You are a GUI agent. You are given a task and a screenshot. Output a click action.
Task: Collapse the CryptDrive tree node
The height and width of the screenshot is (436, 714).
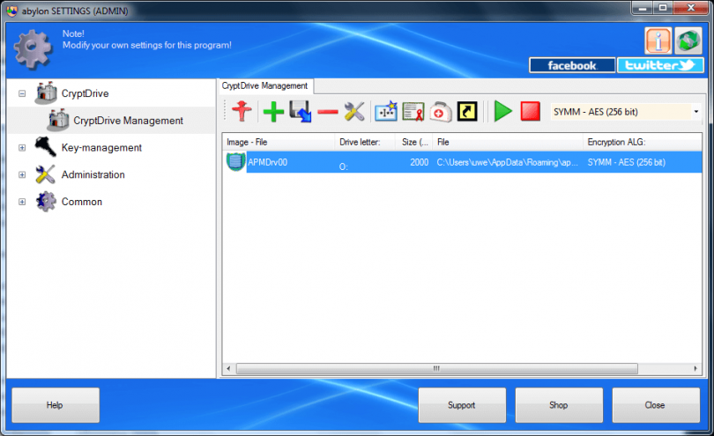(22, 93)
